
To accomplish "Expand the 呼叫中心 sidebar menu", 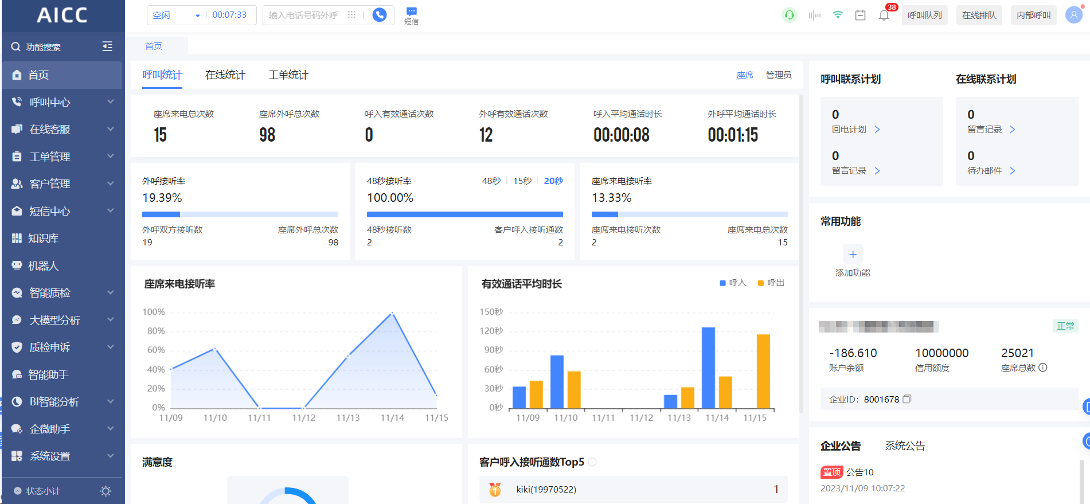I will coord(62,102).
